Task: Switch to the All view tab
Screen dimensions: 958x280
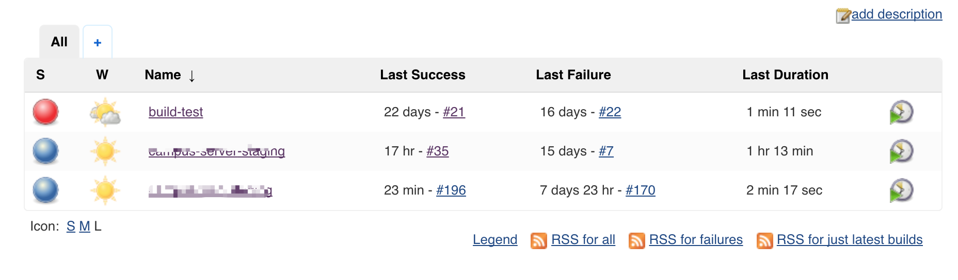Action: [x=59, y=42]
